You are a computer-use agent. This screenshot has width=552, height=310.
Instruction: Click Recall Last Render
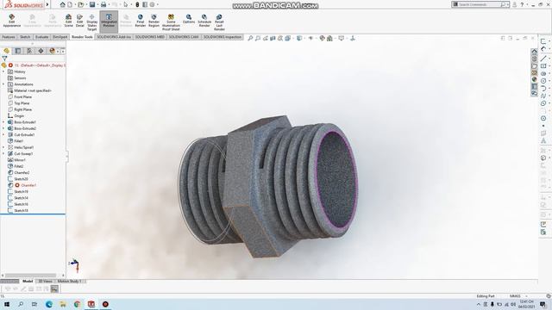[219, 22]
